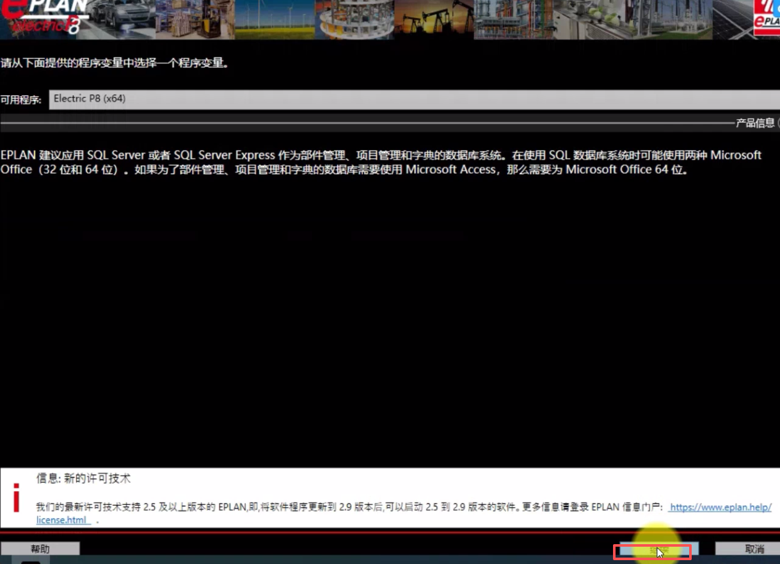Click the 信息: 新的许可技术 heading
780x564 pixels.
[83, 479]
